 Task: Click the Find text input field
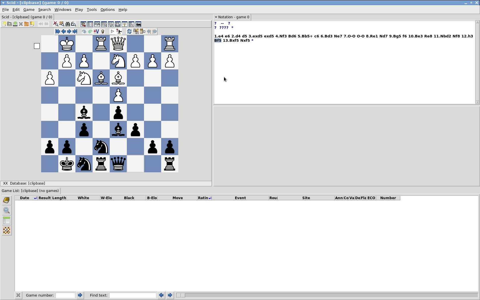(133, 295)
